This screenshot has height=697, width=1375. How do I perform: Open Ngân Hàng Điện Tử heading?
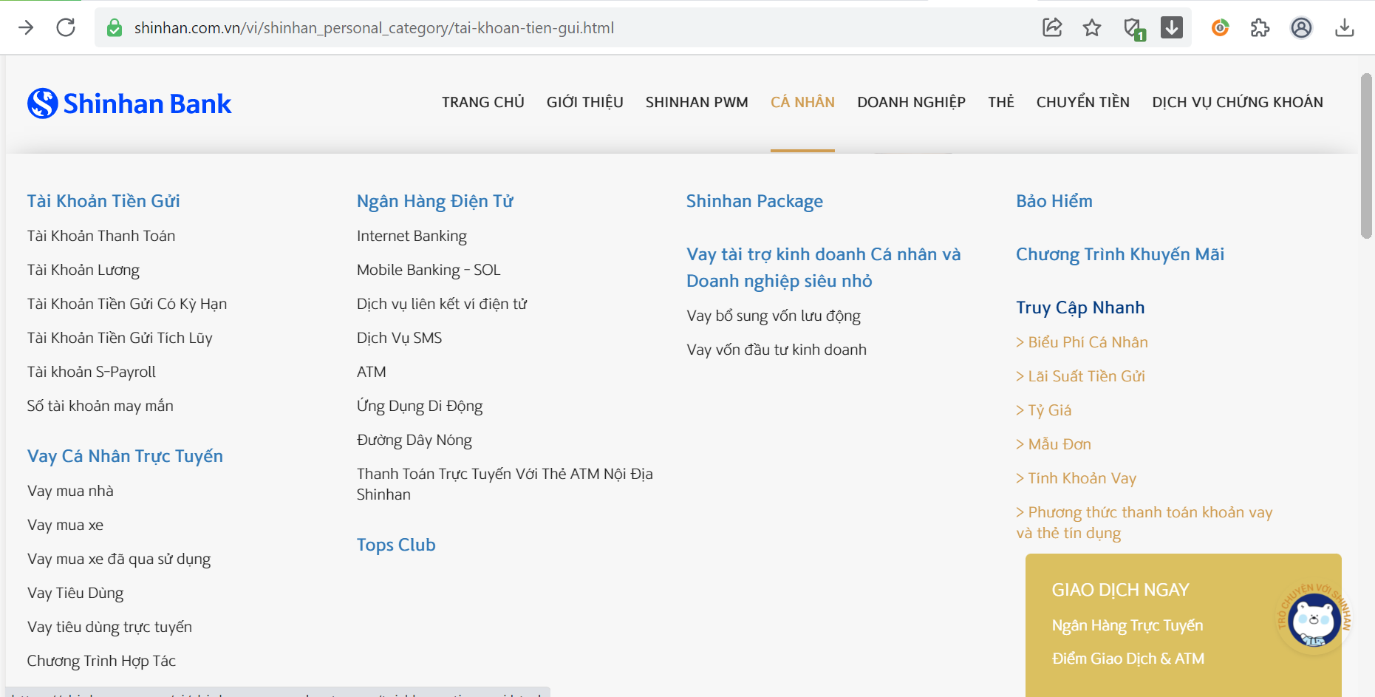point(435,201)
